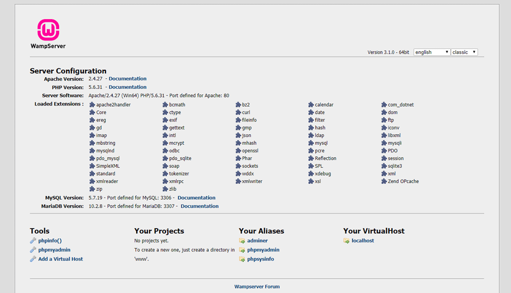This screenshot has height=293, width=511.
Task: Click the wrench icon beside phpinfo()
Action: [x=33, y=240]
